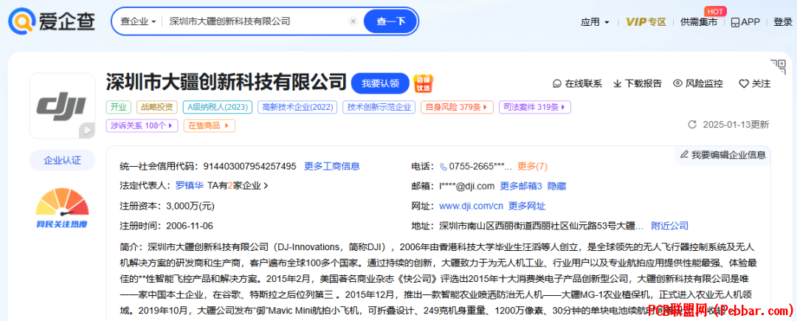
Task: Open the 应用 dropdown menu
Action: [x=596, y=22]
